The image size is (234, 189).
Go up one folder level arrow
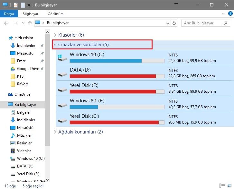point(30,23)
